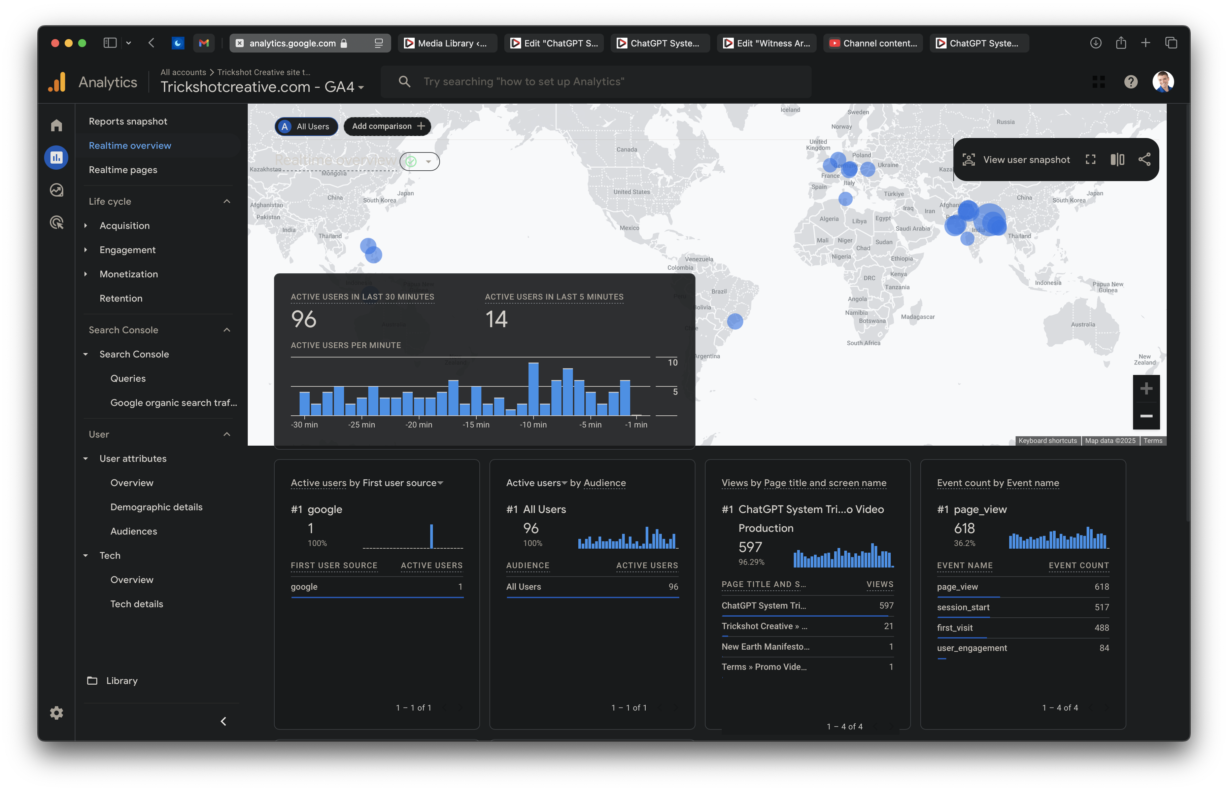Open map Terms link
Viewport: 1228px width, 791px height.
(1153, 441)
